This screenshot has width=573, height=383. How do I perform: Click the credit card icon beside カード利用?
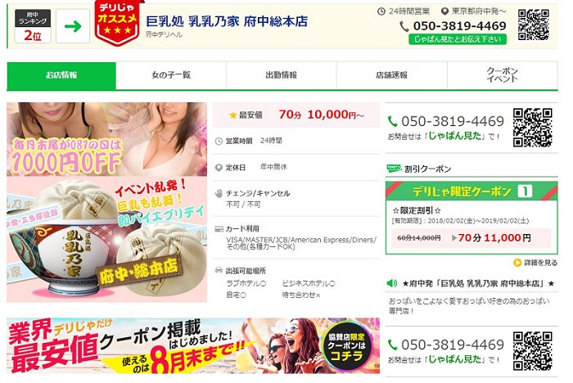click(x=219, y=229)
